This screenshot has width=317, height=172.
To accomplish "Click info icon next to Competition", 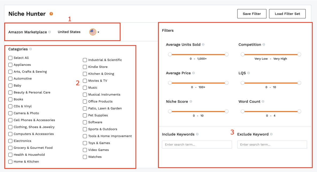I will click(264, 44).
